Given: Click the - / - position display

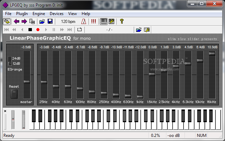Looking at the screenshot, I should click(x=109, y=30).
